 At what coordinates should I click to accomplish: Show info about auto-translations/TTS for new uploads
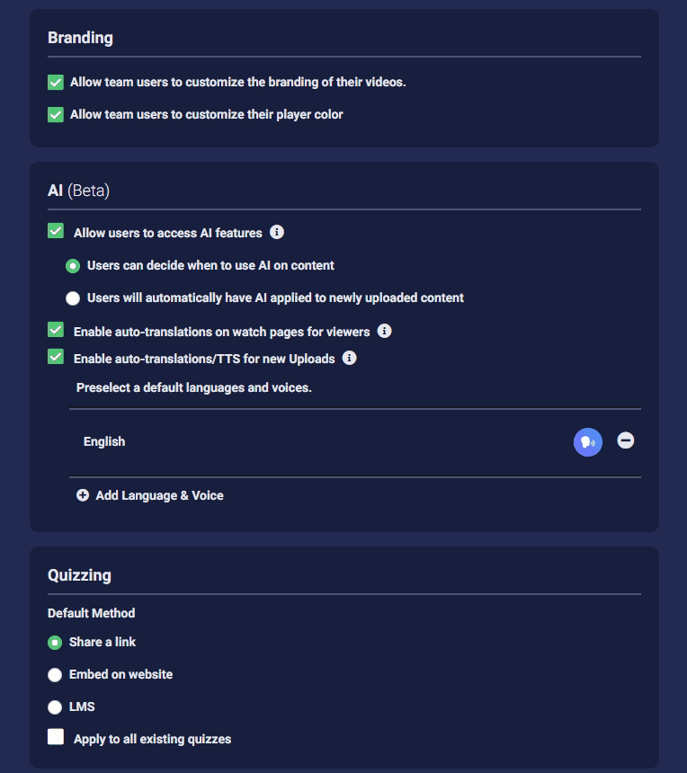(x=349, y=358)
